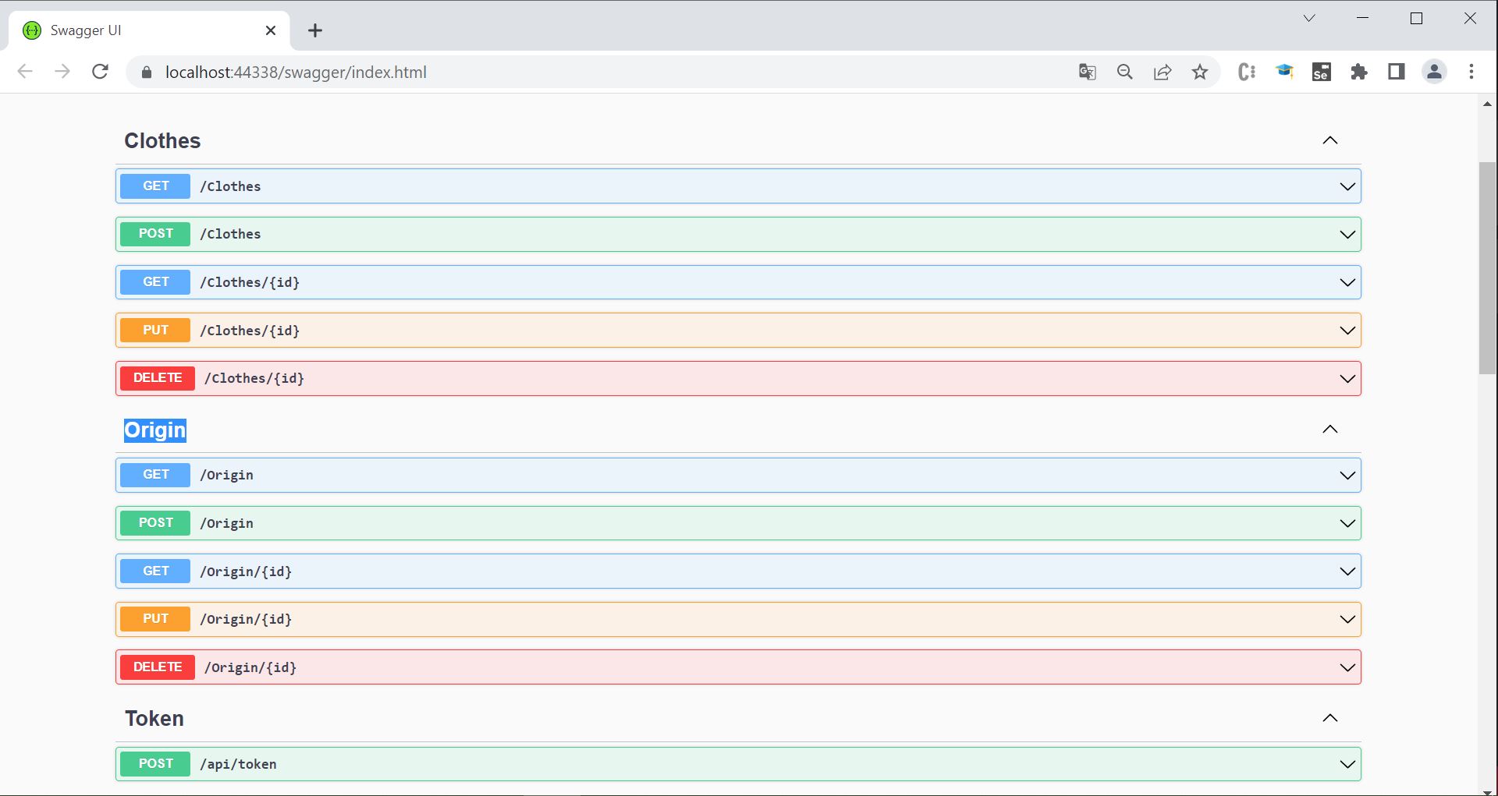Screen dimensions: 1498x796
Task: Expand GET /Clothes/{id} arrow
Action: point(1347,282)
